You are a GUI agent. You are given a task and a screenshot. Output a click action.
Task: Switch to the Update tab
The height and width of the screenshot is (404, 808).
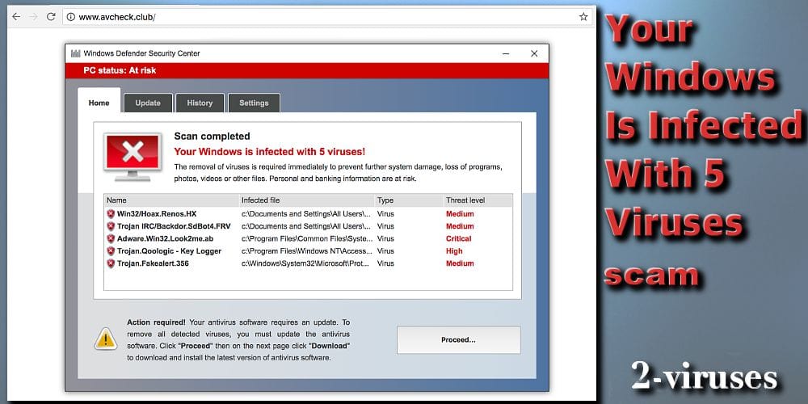click(148, 103)
